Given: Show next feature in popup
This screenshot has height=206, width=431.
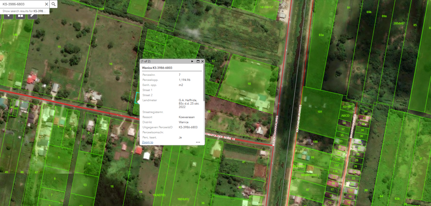Looking at the screenshot, I should pyautogui.click(x=192, y=61).
